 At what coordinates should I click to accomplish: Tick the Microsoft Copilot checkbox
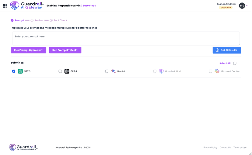click(x=210, y=71)
